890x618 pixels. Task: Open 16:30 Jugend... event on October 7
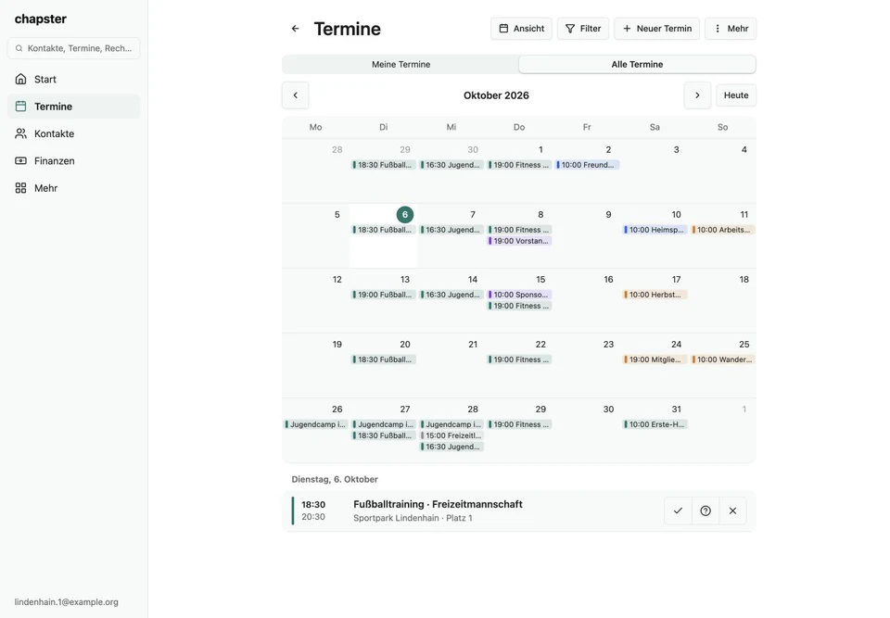coord(451,230)
